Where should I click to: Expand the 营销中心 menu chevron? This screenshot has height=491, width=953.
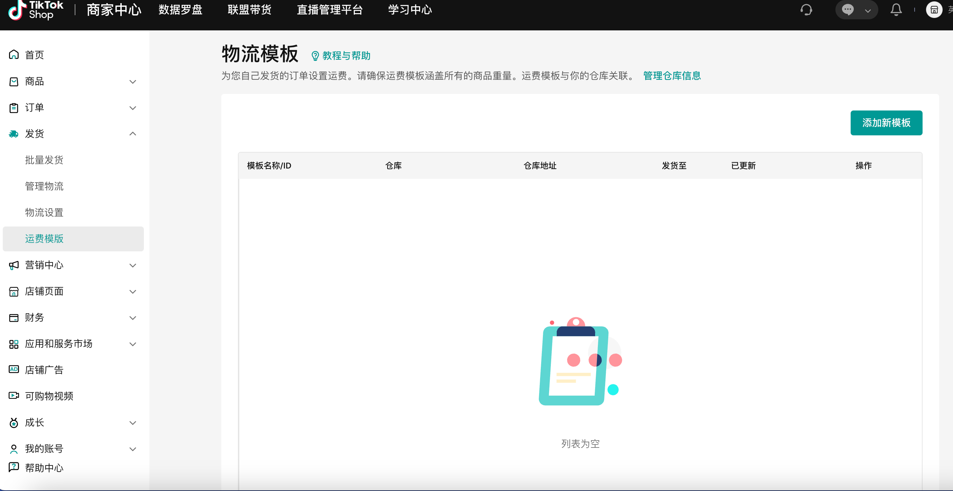pos(132,265)
